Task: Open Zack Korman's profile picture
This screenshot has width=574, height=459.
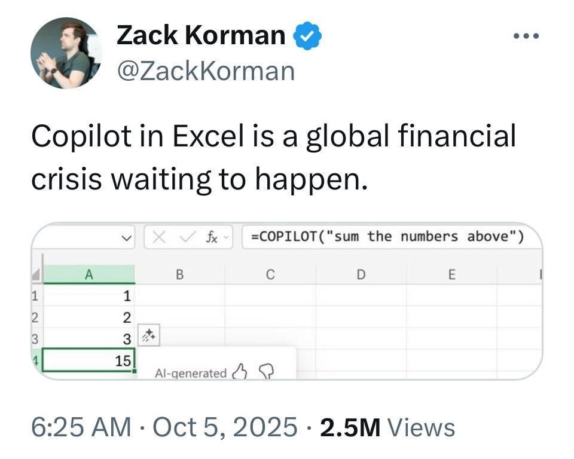Action: pos(66,53)
